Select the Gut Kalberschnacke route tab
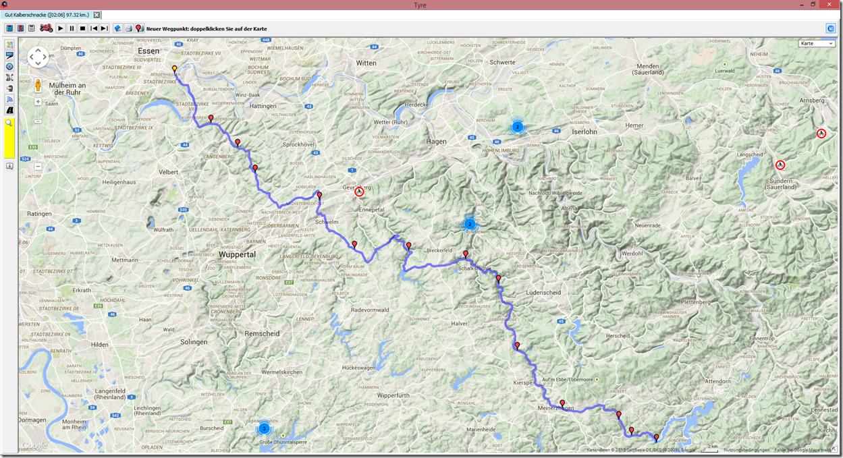843x458 pixels. 47,15
